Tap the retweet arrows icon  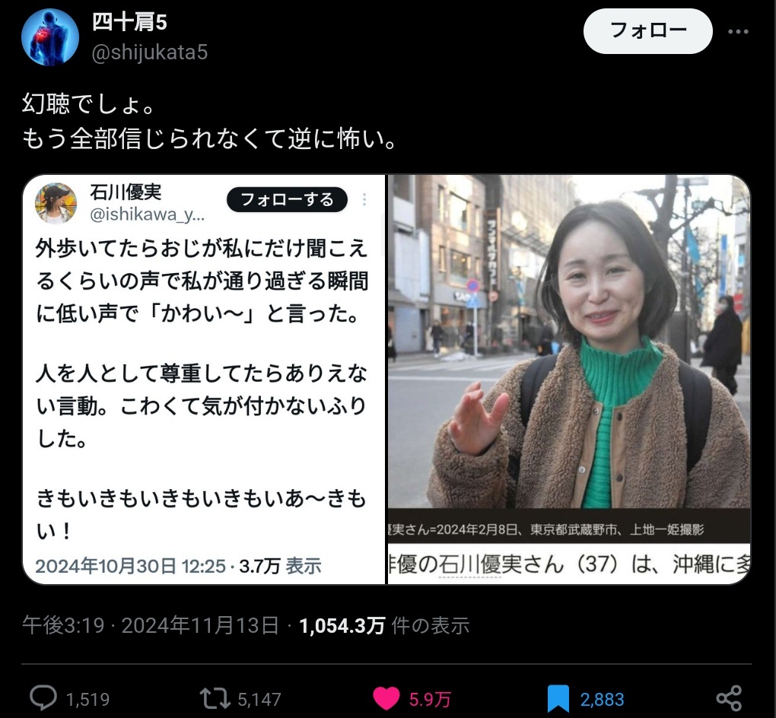(x=215, y=699)
